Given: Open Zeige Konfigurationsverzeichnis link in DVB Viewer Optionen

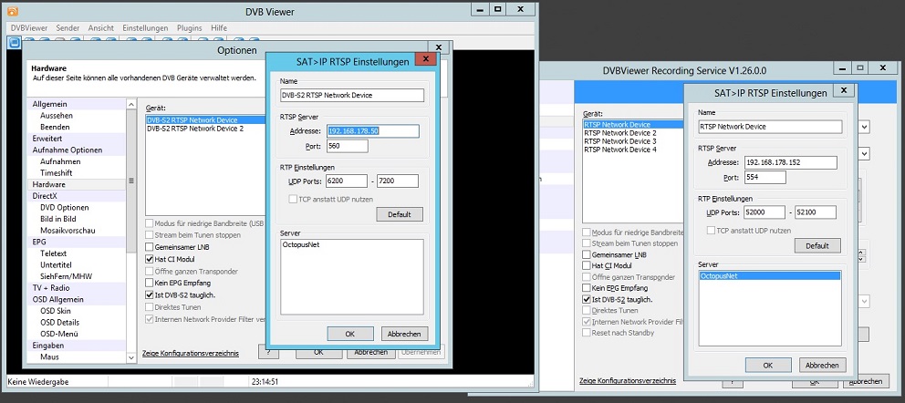Looking at the screenshot, I should point(191,353).
